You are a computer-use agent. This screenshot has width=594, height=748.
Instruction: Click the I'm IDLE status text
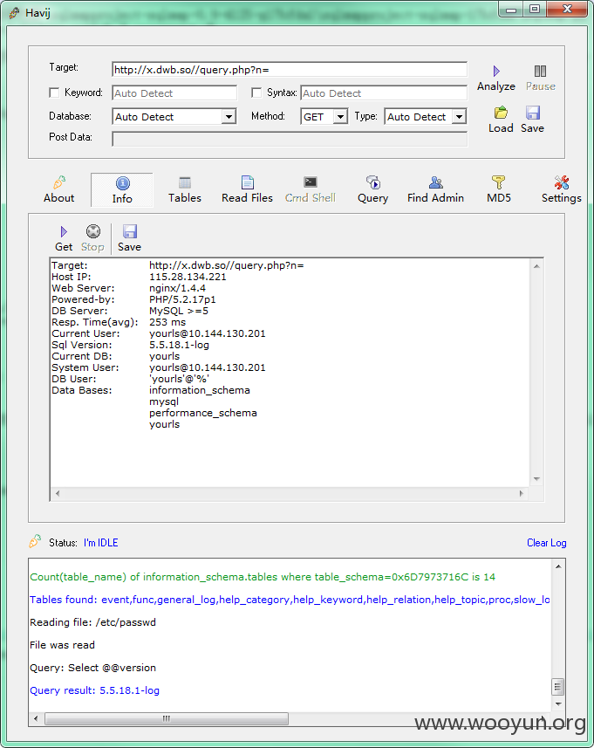[x=101, y=543]
